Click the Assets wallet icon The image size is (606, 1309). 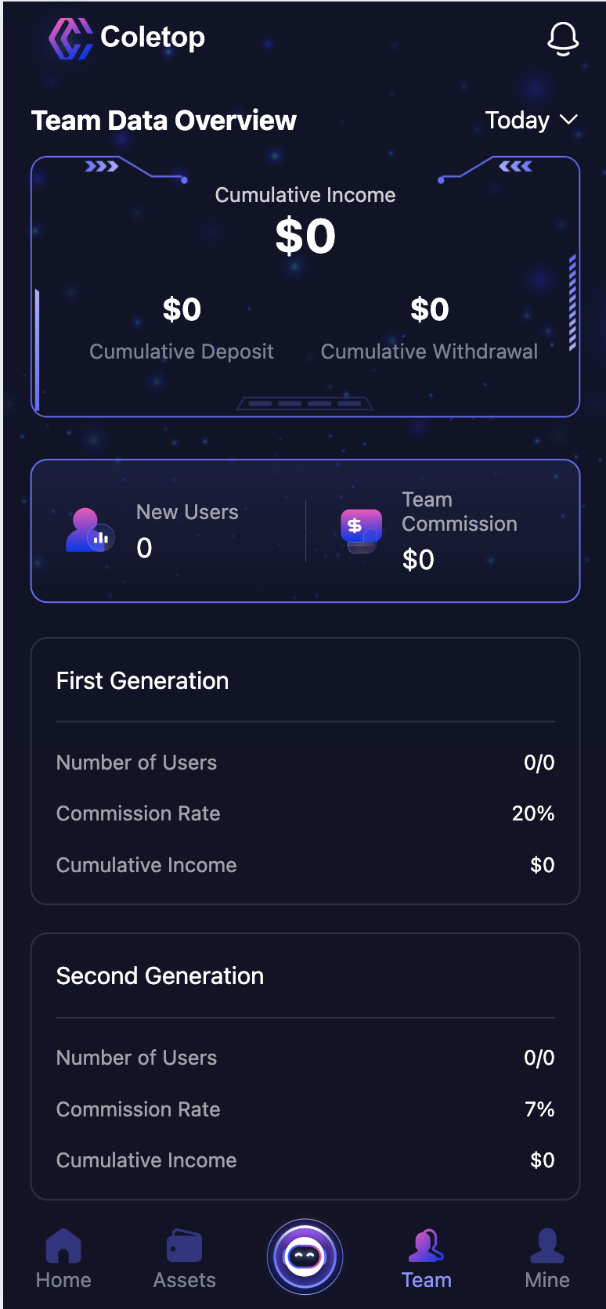(x=185, y=1246)
